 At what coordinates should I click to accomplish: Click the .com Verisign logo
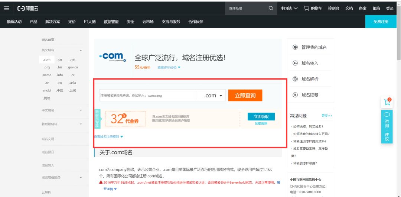(113, 58)
